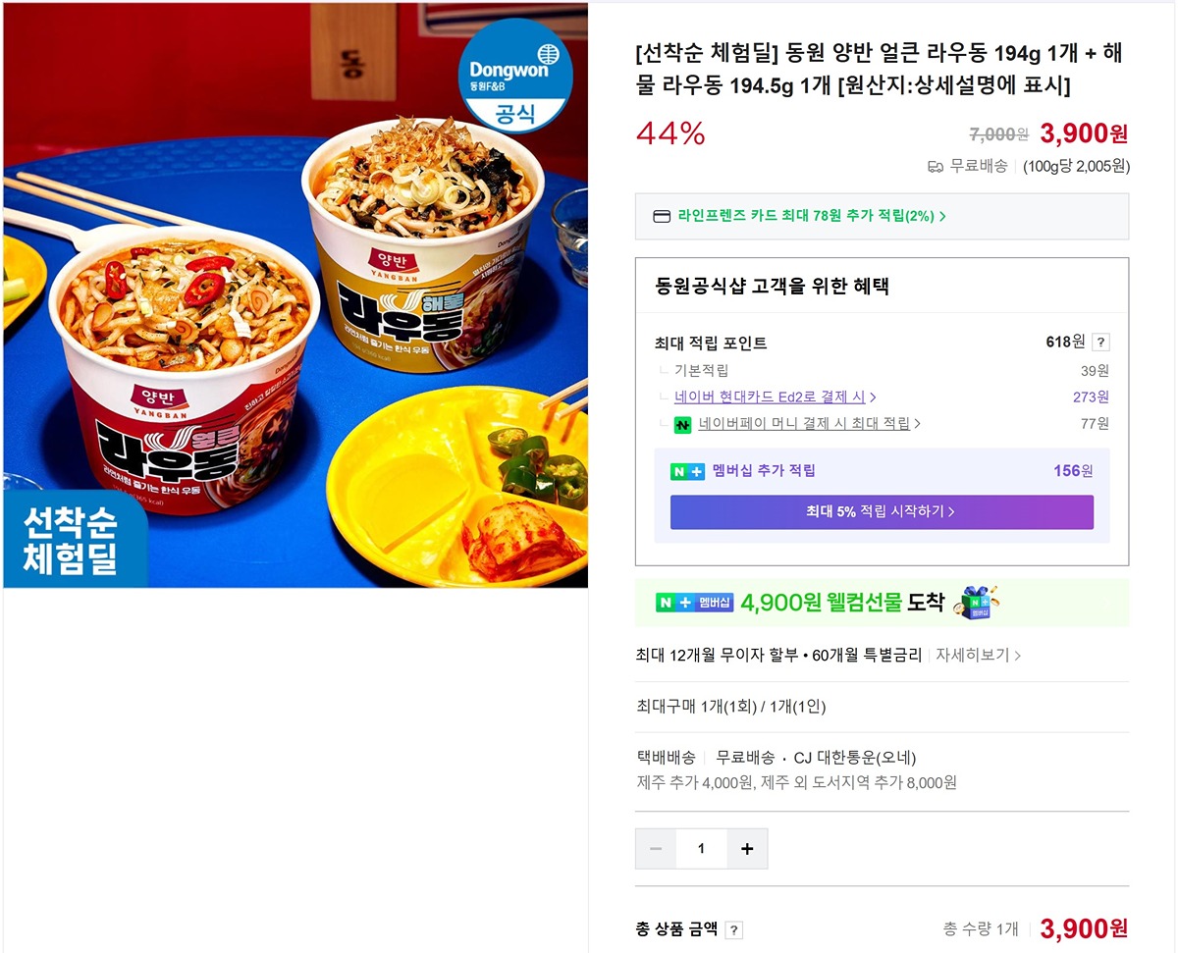Click the help icon next to 총 상품 금액
This screenshot has height=953, width=1178.
(733, 930)
